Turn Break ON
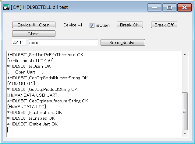Viewport: 195px width, 144px height. [x=129, y=25]
